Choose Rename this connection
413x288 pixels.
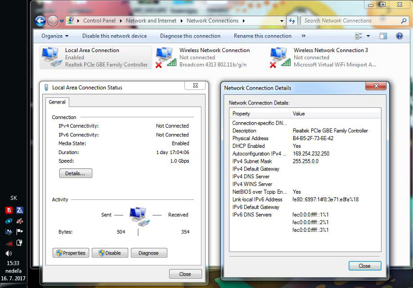click(x=263, y=36)
